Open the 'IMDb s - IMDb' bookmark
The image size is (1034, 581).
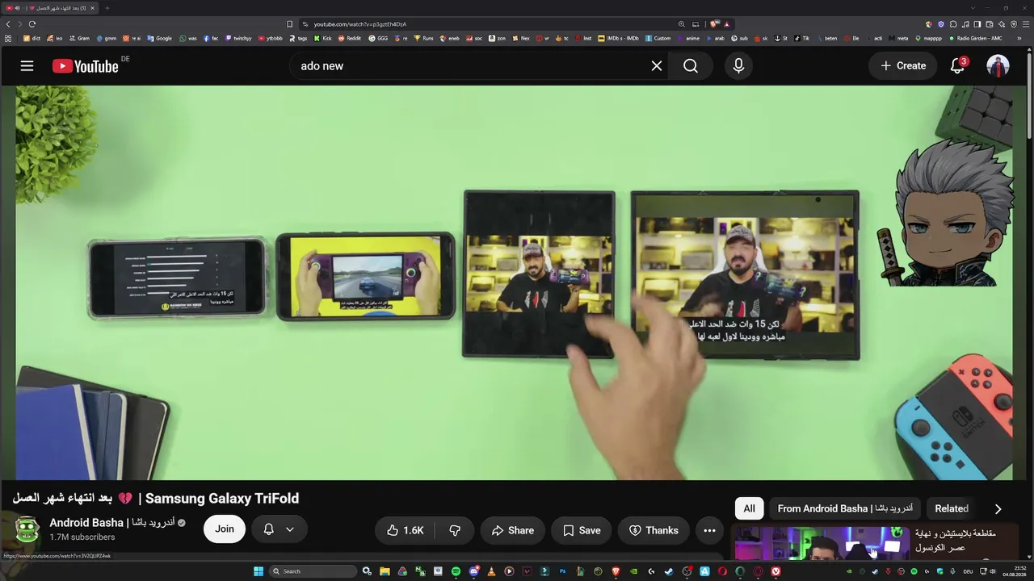tap(618, 38)
